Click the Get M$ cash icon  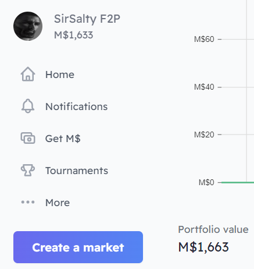[28, 138]
